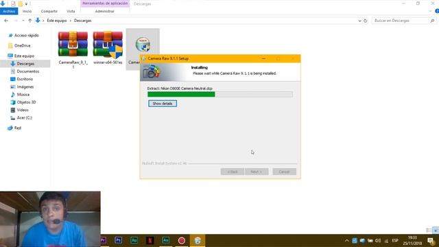Select Red in navigation pane
This screenshot has width=439, height=247.
(17, 128)
